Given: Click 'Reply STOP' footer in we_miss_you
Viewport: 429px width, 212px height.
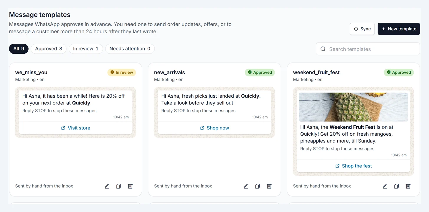Looking at the screenshot, I should (60, 111).
